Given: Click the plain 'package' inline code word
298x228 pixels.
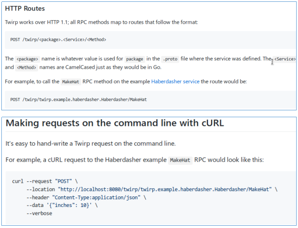Looking at the screenshot, I should click(134, 59).
